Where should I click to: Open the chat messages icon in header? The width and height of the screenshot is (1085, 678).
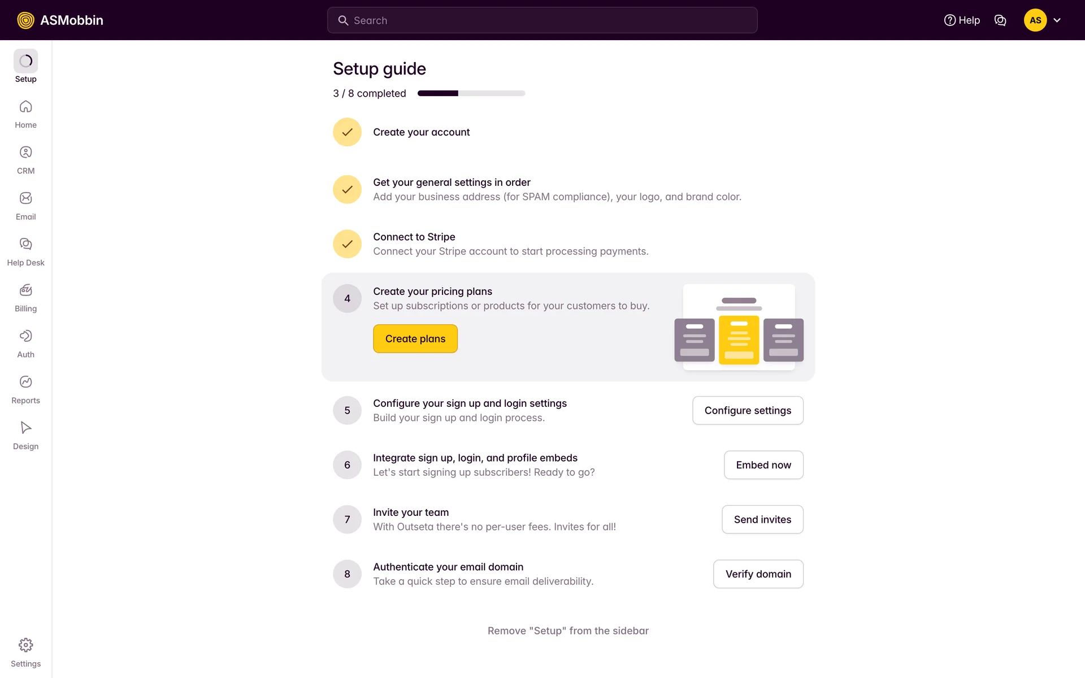[1000, 20]
